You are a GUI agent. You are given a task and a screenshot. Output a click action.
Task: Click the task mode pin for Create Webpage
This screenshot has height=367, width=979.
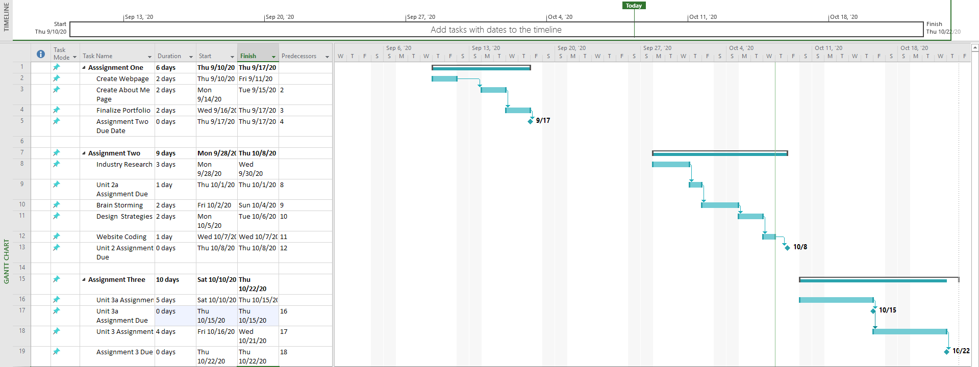(x=57, y=78)
